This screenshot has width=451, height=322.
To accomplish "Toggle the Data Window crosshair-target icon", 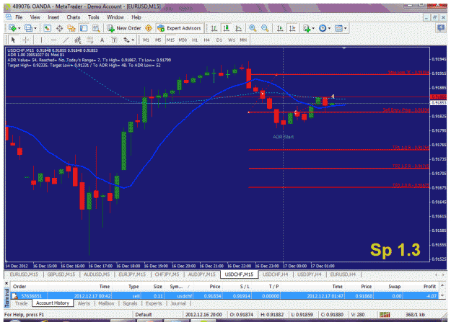I will tap(60, 28).
